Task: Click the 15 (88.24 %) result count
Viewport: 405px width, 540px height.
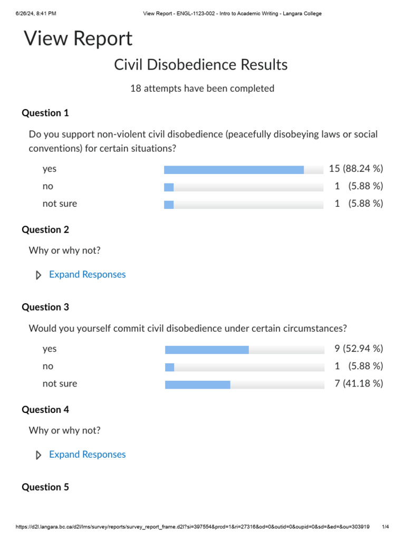Action: (x=356, y=169)
